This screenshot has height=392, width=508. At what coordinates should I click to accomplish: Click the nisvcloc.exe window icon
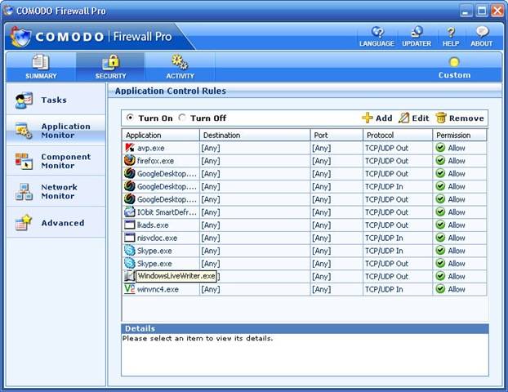tap(130, 238)
